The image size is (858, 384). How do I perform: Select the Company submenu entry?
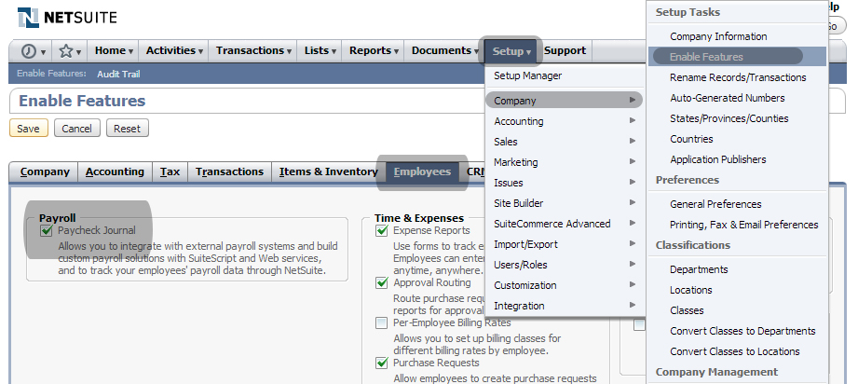click(565, 101)
